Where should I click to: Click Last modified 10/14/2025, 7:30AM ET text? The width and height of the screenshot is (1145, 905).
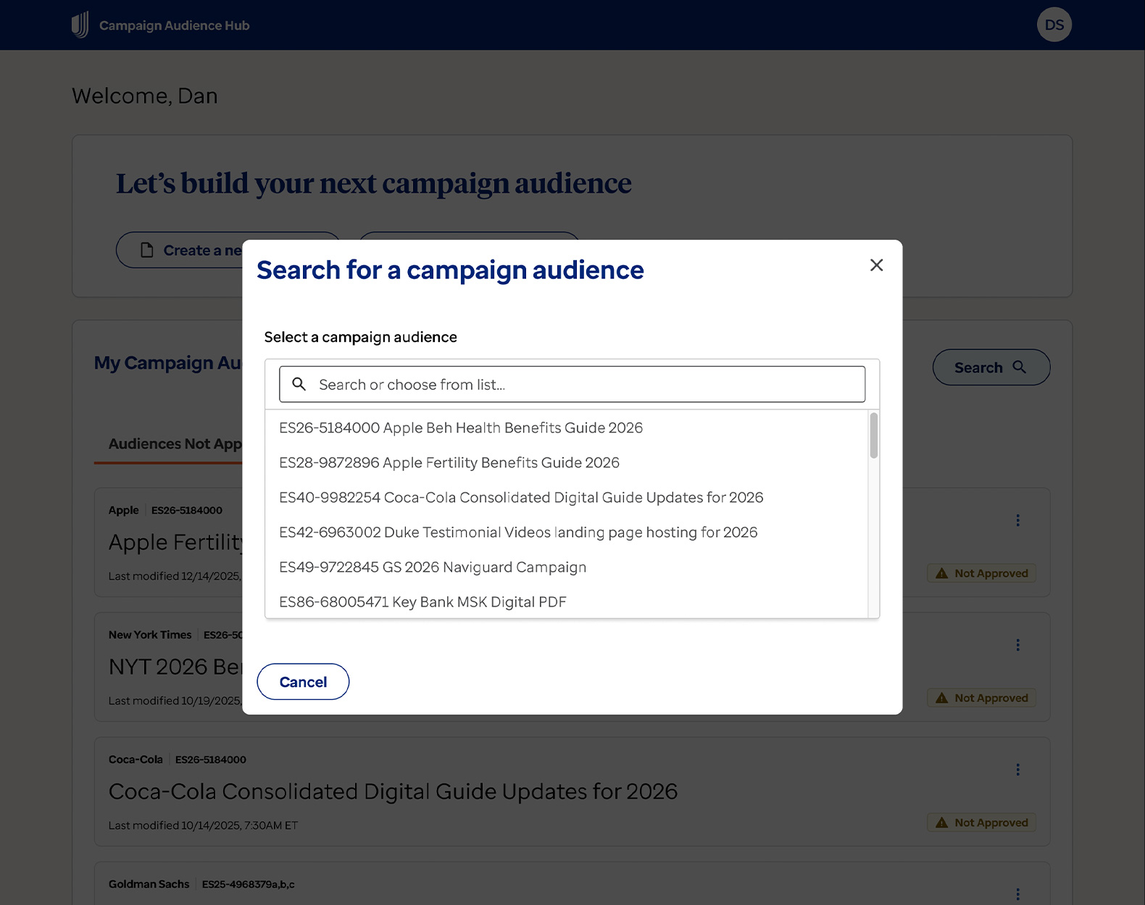click(x=203, y=825)
